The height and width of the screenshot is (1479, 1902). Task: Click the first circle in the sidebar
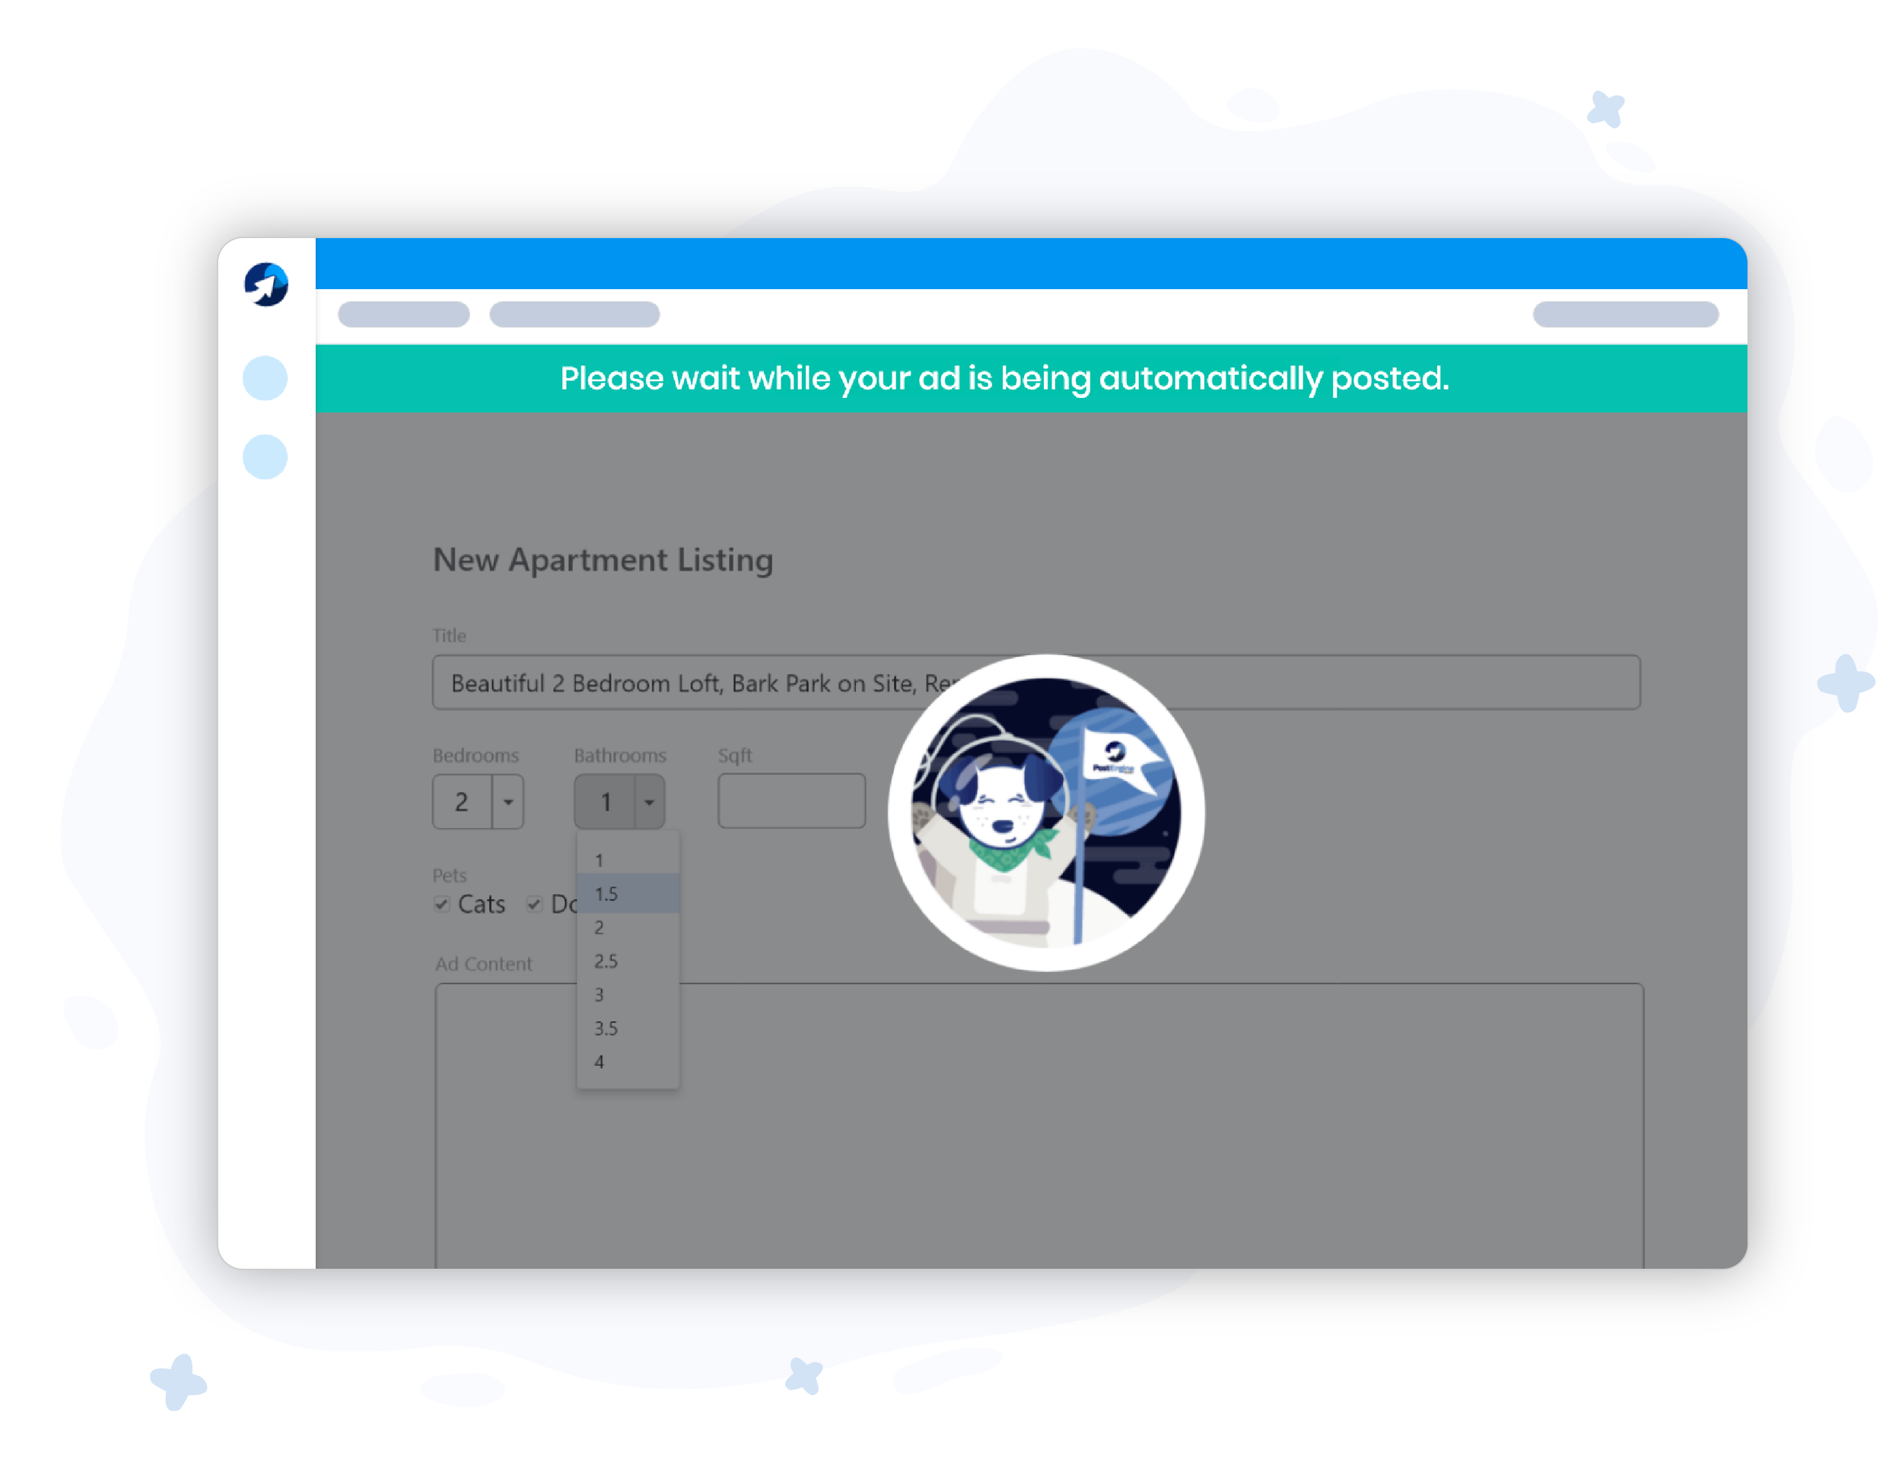pos(265,378)
